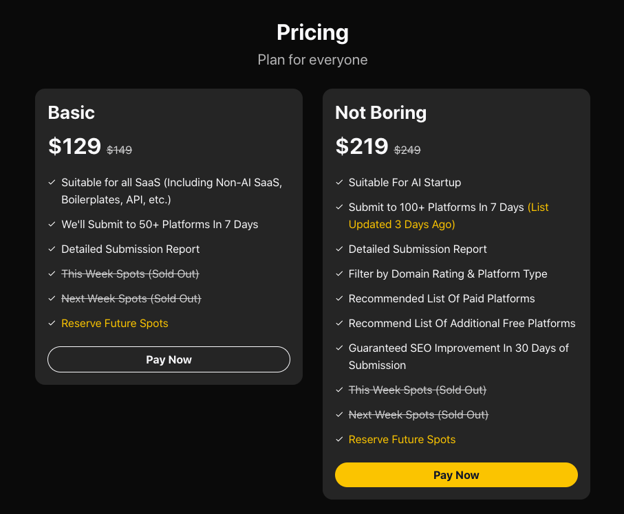The height and width of the screenshot is (514, 624).
Task: Click Reserve Future Spots link in the Basic plan
Action: (114, 323)
